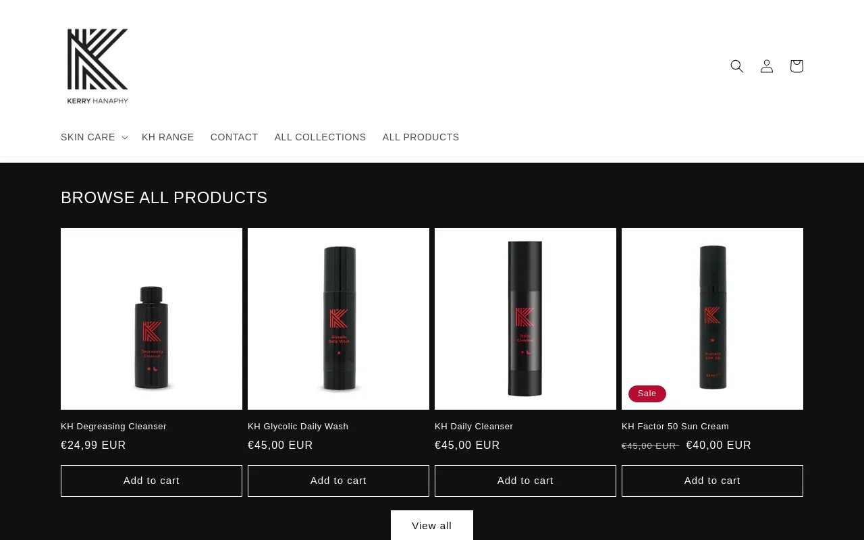Click the red Sale badge
Viewport: 864px width, 540px height.
(647, 394)
